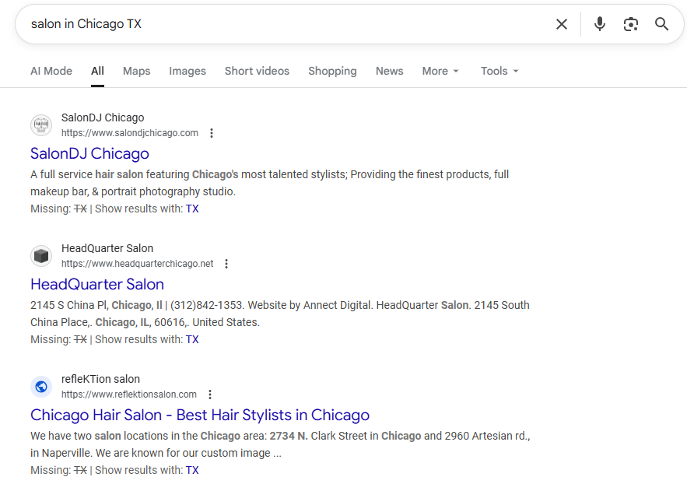687x491 pixels.
Task: Open Google Lens image search icon
Action: coord(630,24)
